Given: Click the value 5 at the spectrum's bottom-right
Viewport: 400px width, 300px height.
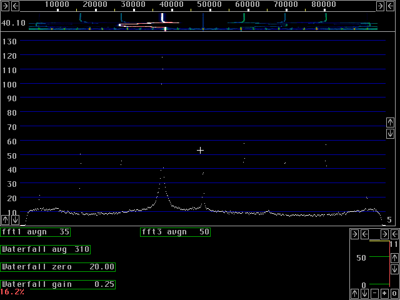Looking at the screenshot, I should coord(389,220).
